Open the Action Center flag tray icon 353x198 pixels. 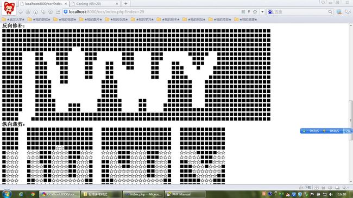[x=312, y=194]
